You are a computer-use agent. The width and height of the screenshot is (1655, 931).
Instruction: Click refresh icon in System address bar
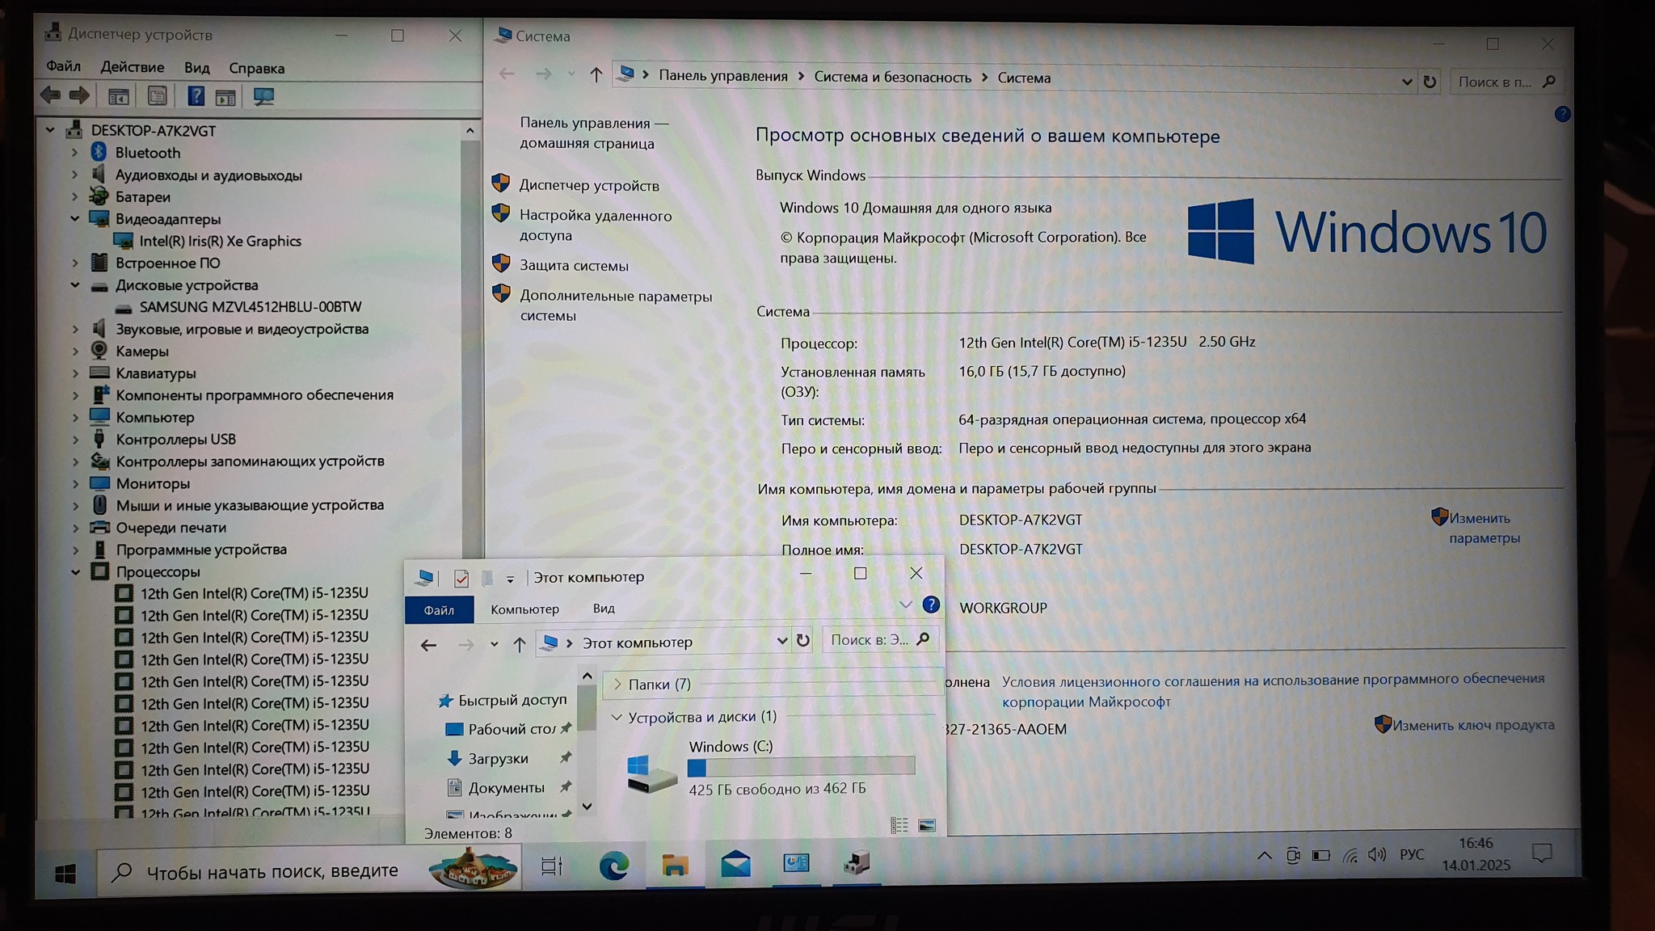[x=1430, y=82]
